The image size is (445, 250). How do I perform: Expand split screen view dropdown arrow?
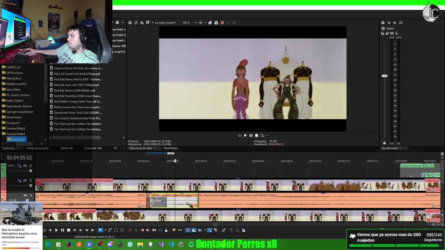click(152, 23)
